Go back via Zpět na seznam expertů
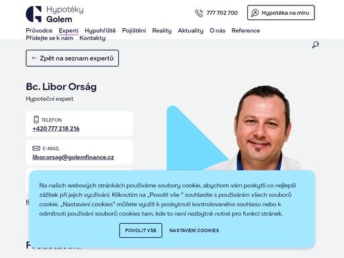Screen dimensions: 344x258 coord(73,58)
